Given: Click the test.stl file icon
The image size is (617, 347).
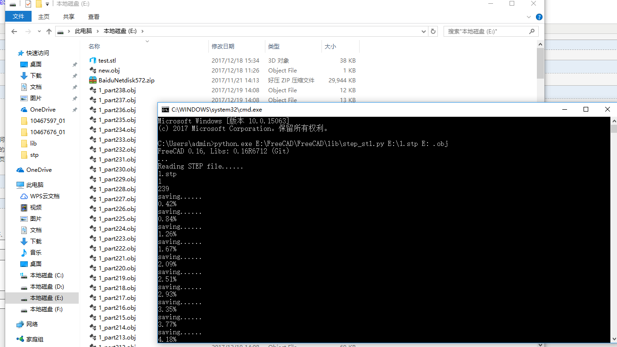Looking at the screenshot, I should tap(93, 60).
